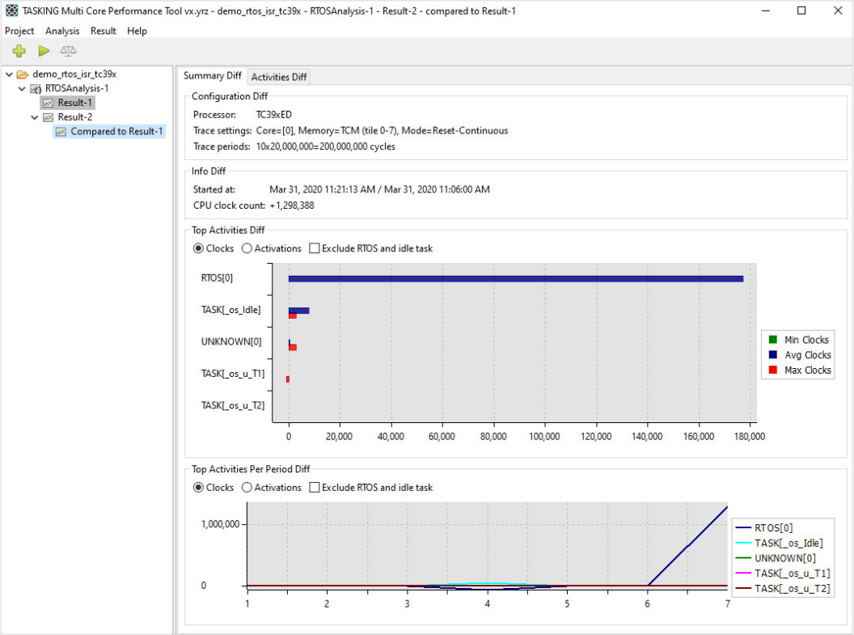Click the RTOSAnalysis-1 analysis icon
Screen dimensions: 854x635
tap(36, 88)
